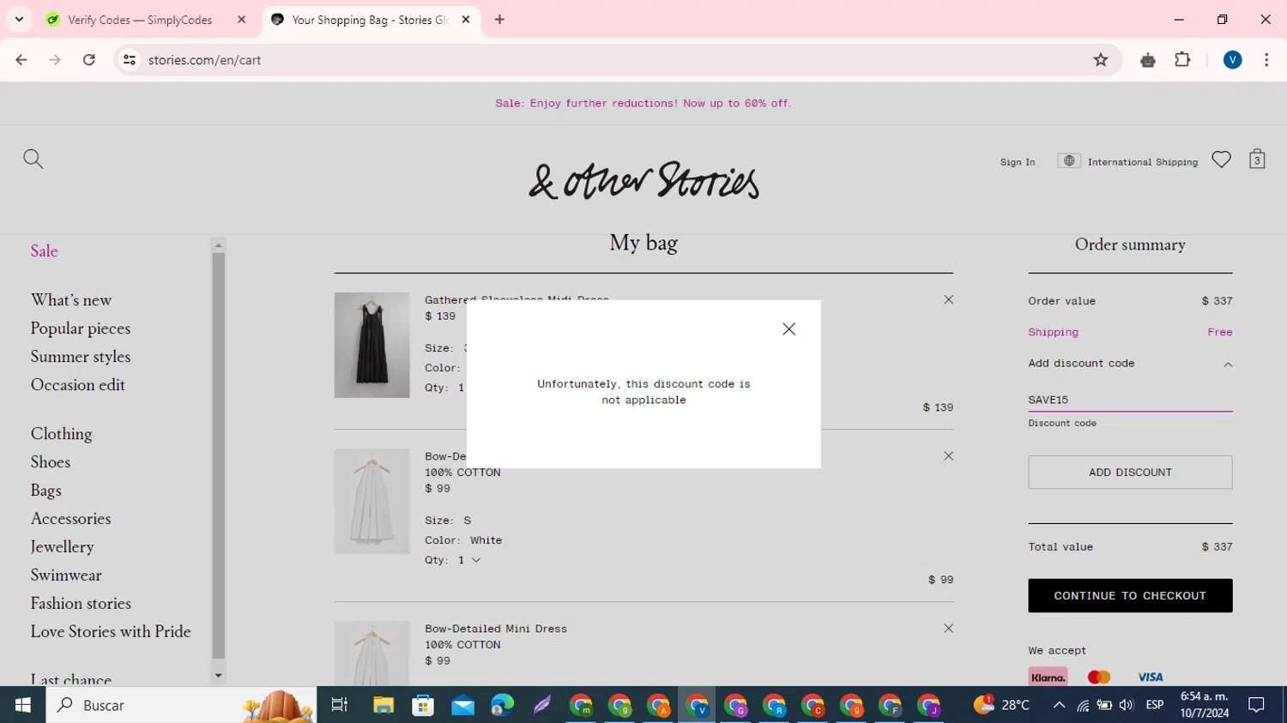This screenshot has height=723, width=1287.
Task: Open the purple feather app on taskbar
Action: coord(541,705)
